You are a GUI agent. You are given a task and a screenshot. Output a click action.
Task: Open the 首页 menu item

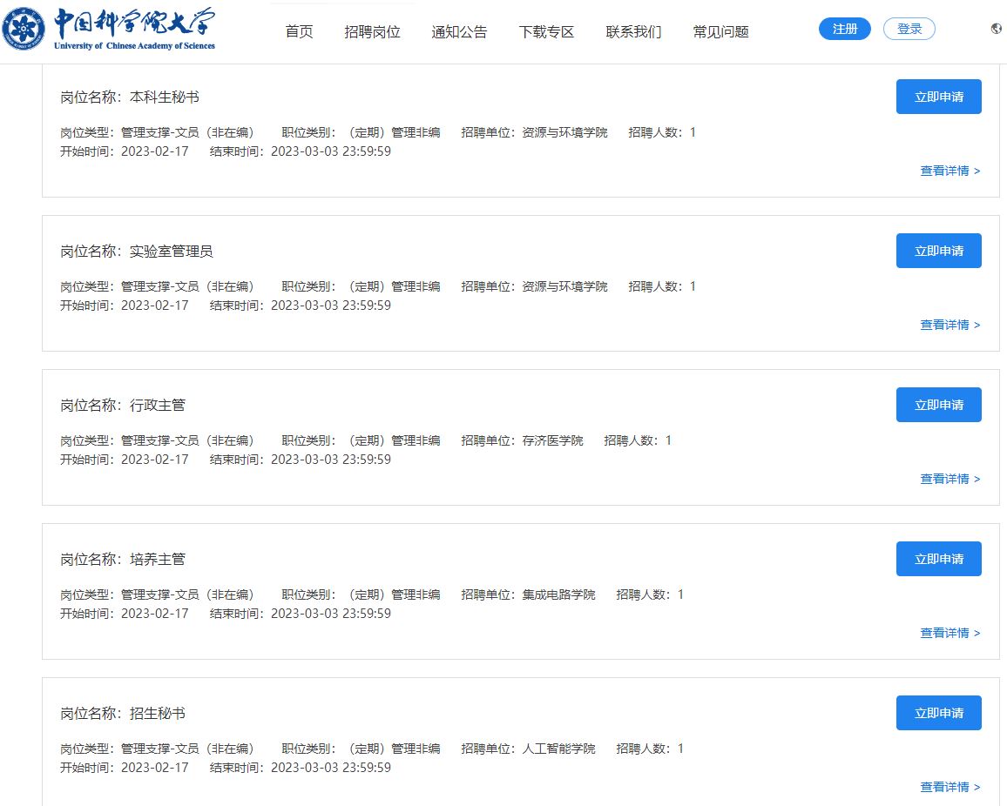pyautogui.click(x=300, y=31)
